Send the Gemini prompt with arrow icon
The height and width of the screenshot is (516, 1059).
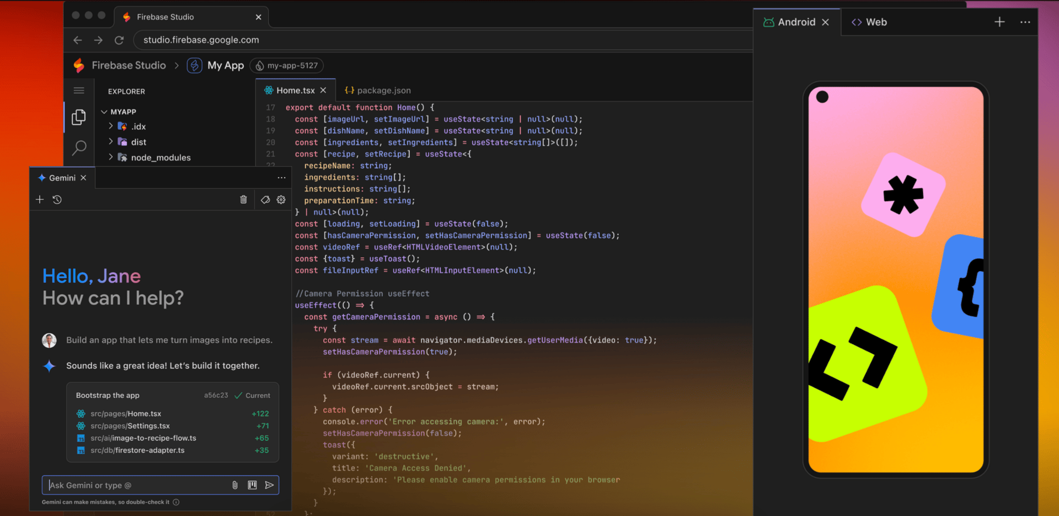tap(269, 485)
